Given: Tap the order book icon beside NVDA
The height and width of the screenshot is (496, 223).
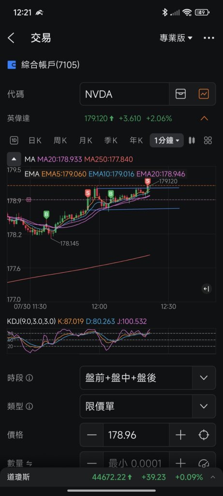Looking at the screenshot, I should pos(181,94).
